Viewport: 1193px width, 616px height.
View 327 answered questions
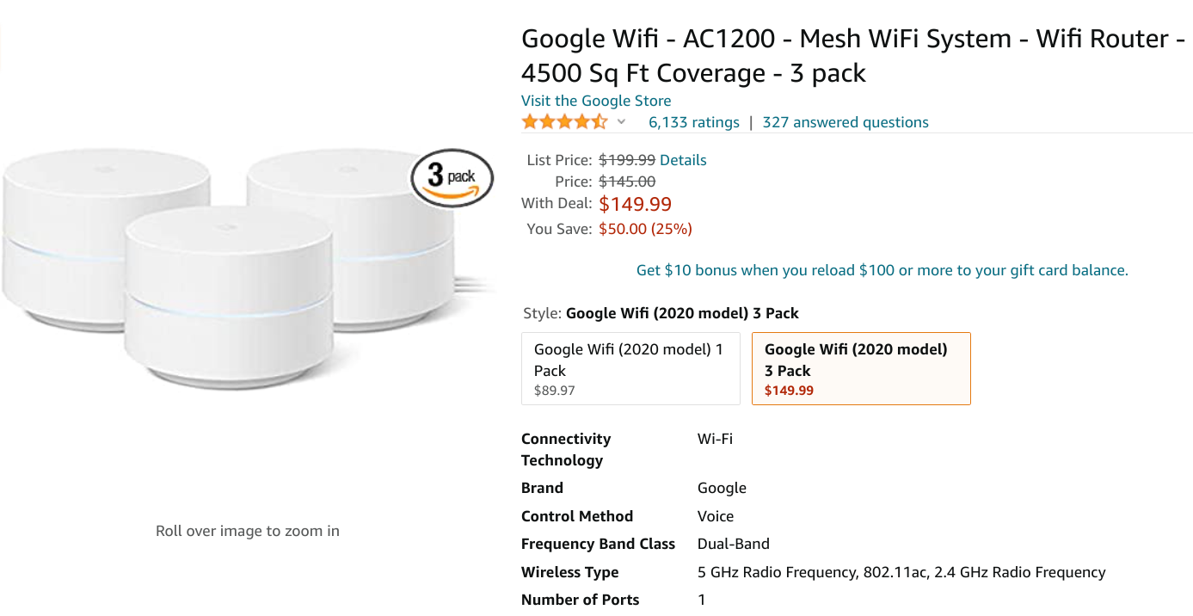click(845, 121)
